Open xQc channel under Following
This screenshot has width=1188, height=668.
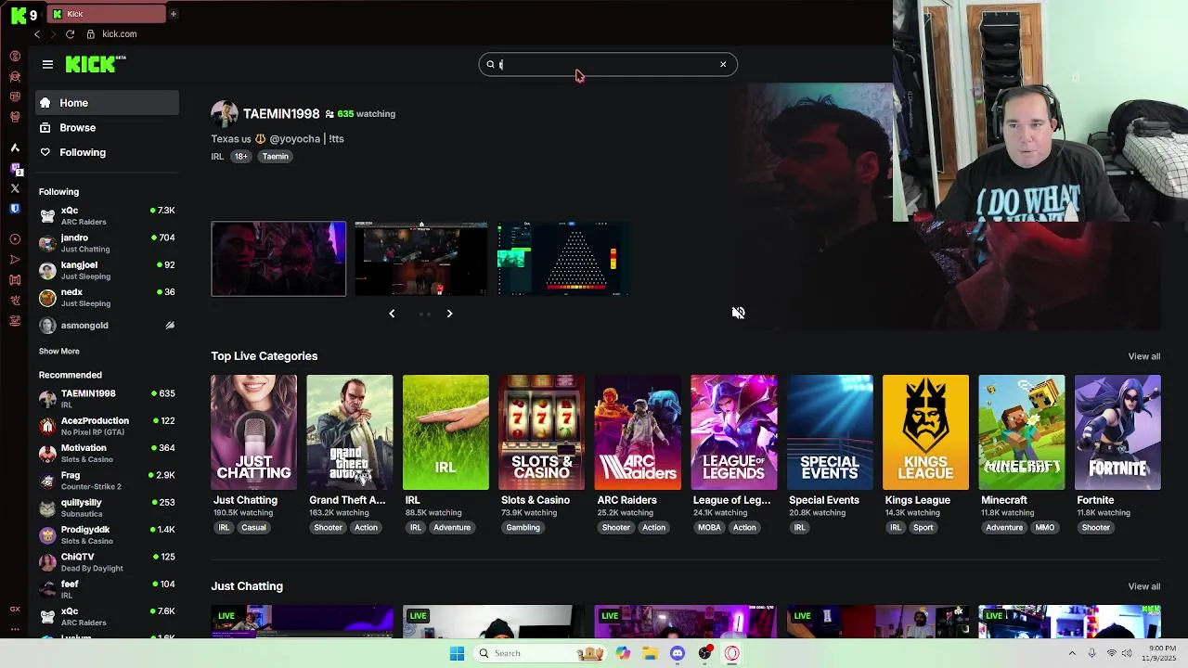click(107, 215)
